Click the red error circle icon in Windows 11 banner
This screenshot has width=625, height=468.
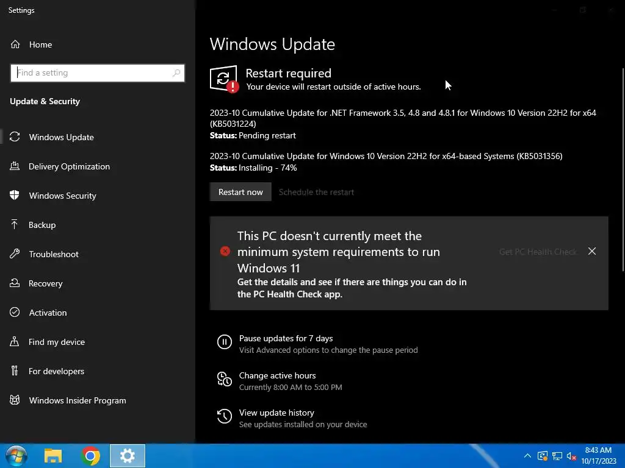point(225,252)
